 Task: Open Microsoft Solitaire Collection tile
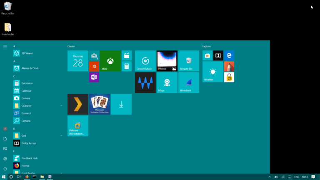tap(99, 104)
